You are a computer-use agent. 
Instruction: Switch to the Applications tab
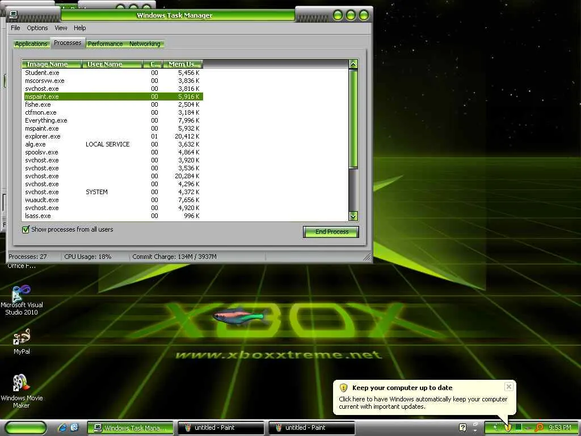click(31, 44)
